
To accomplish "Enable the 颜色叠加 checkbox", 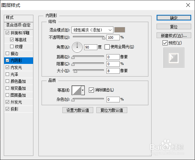I will (x=7, y=81).
